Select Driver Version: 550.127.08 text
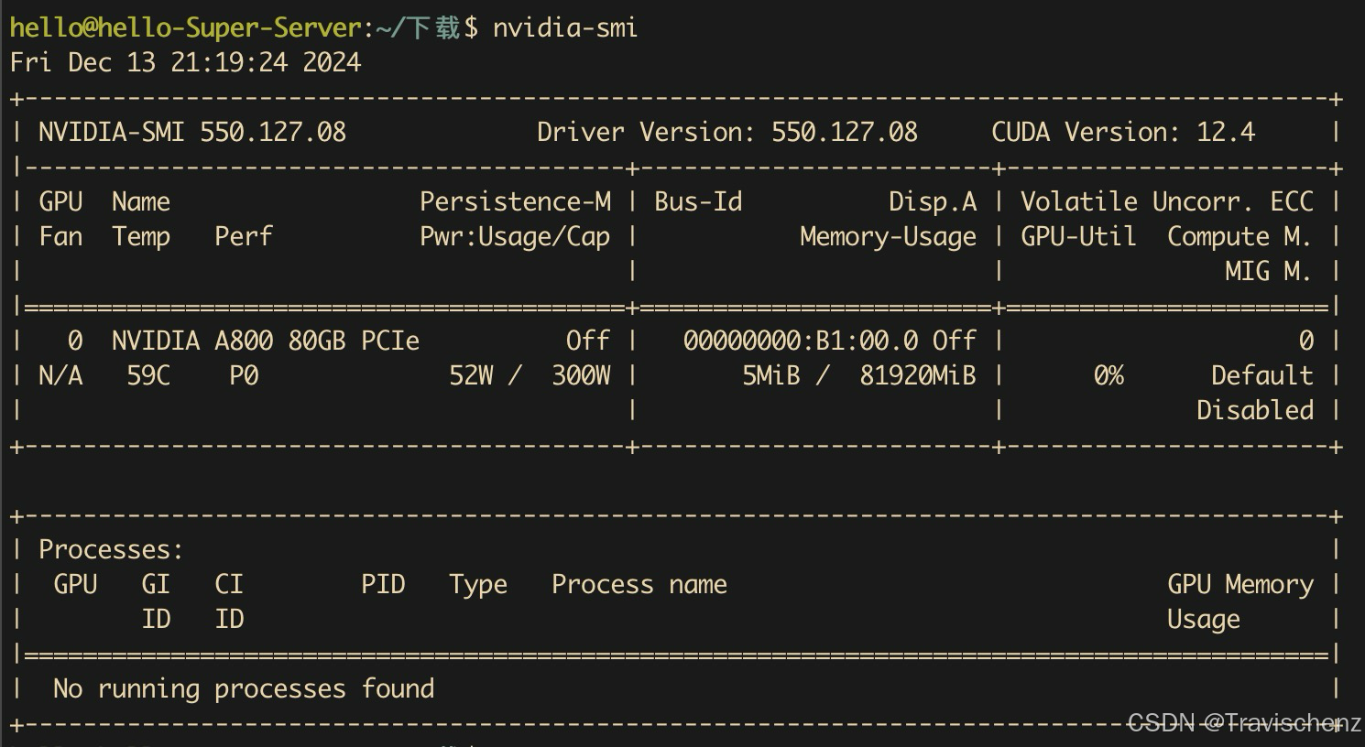This screenshot has height=747, width=1365. 727,132
